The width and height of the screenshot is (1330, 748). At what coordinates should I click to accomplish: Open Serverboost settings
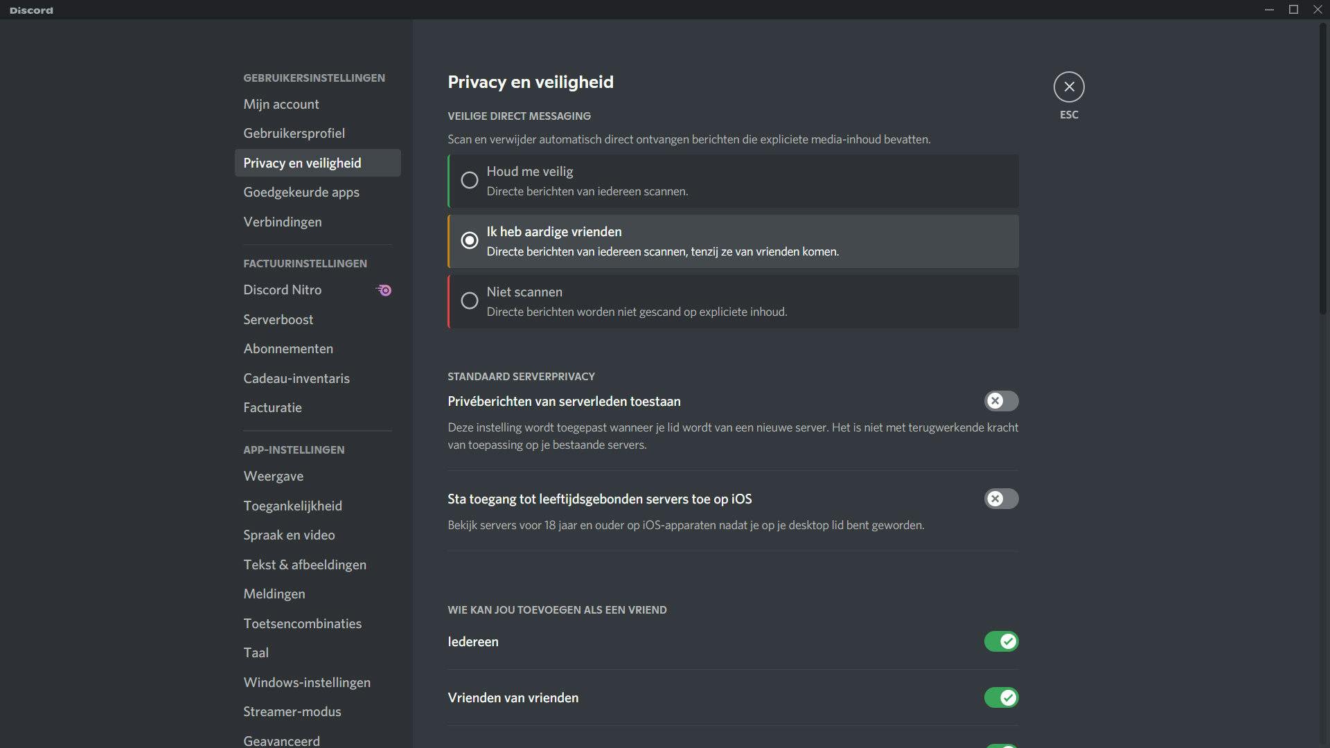[278, 319]
